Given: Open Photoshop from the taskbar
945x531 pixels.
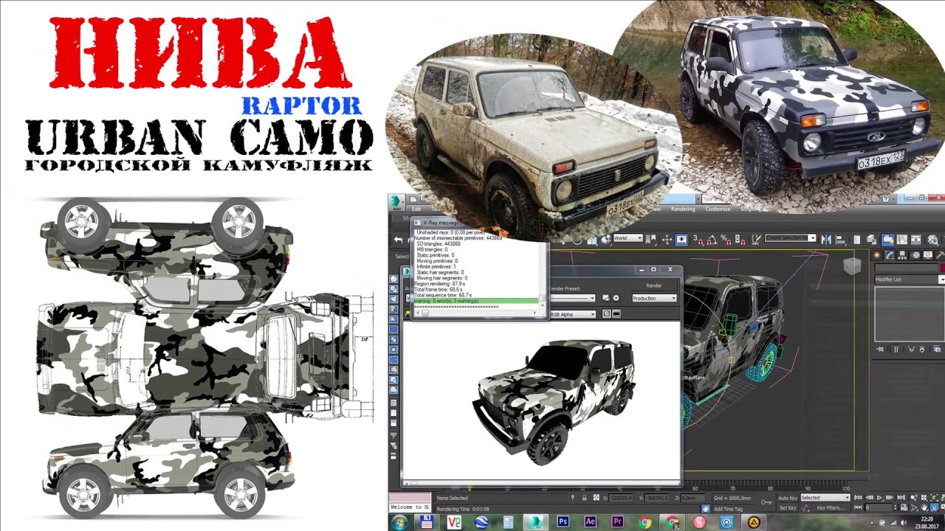Looking at the screenshot, I should pyautogui.click(x=563, y=522).
